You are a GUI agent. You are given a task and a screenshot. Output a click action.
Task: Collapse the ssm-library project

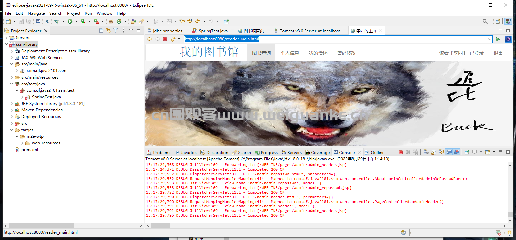pyautogui.click(x=7, y=44)
